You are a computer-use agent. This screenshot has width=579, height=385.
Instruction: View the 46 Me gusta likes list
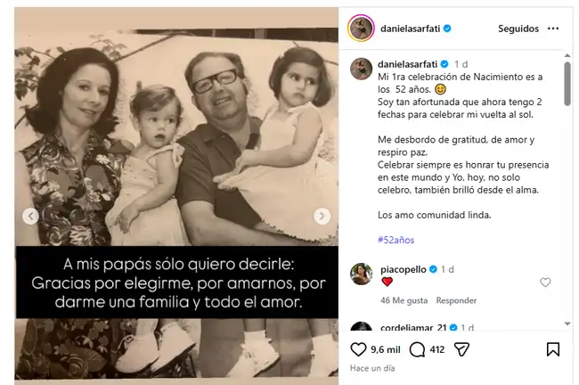404,300
